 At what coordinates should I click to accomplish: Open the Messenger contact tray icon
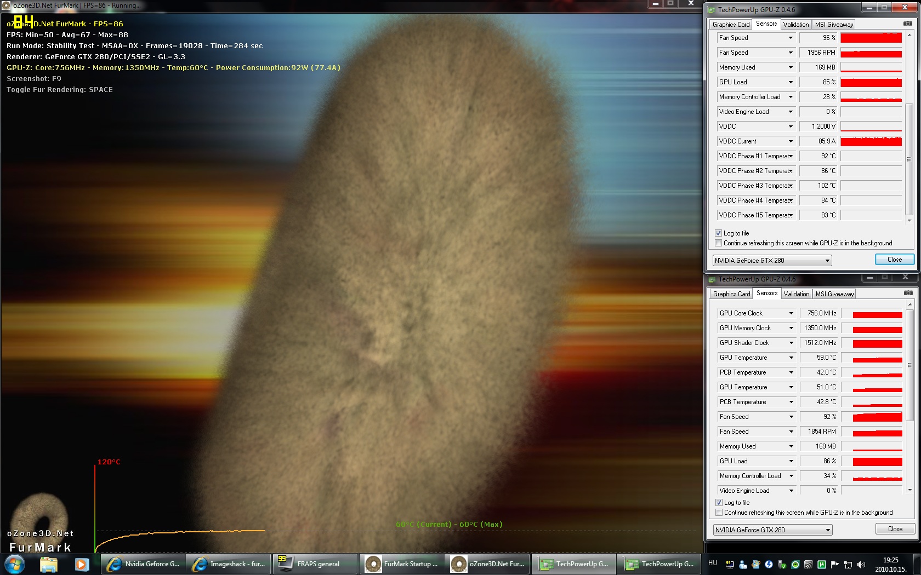tap(743, 564)
